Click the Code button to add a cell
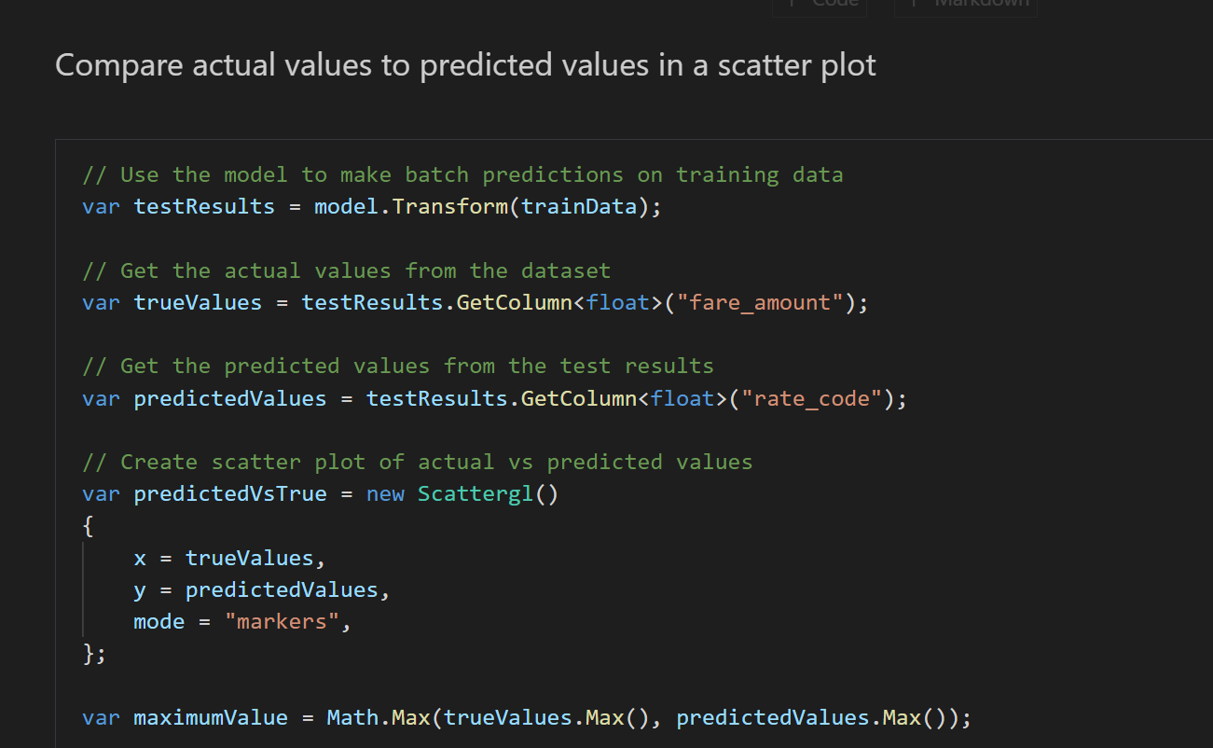 819,4
